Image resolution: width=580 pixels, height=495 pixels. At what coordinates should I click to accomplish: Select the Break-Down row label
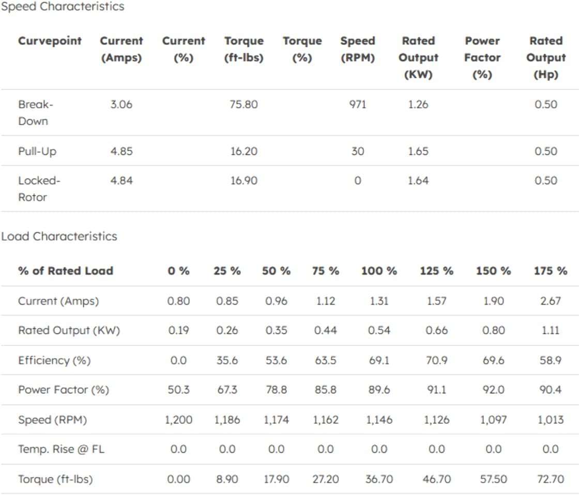click(36, 113)
